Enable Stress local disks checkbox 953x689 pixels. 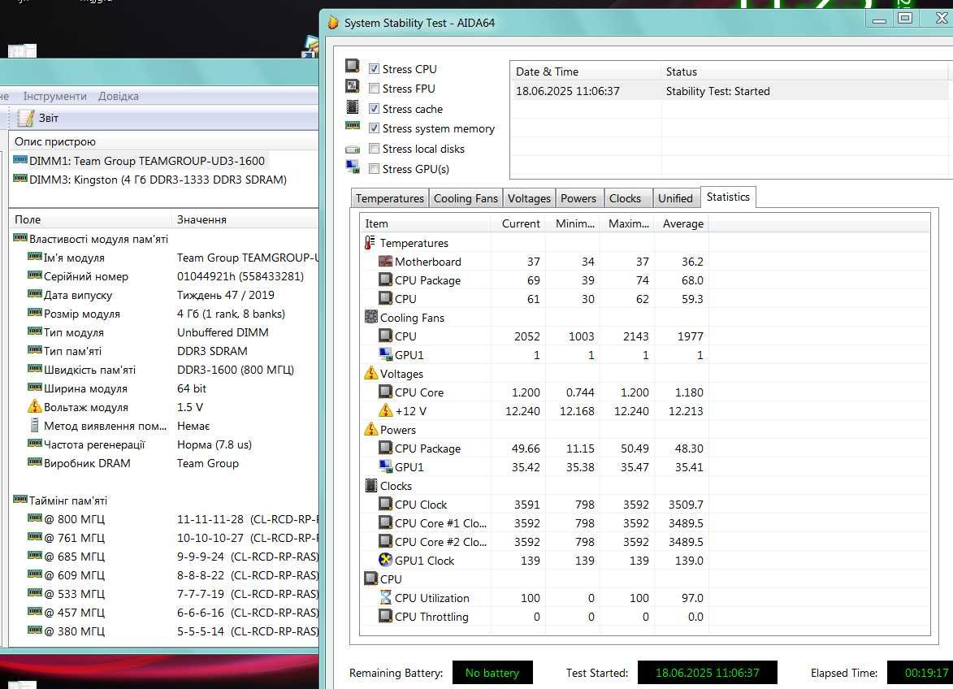point(375,149)
